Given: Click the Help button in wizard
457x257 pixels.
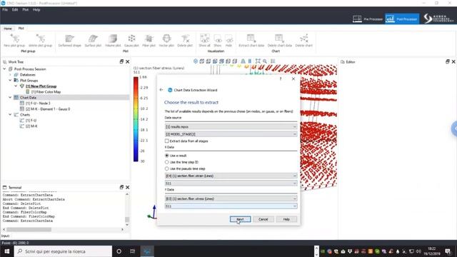Looking at the screenshot, I should click(x=286, y=219).
